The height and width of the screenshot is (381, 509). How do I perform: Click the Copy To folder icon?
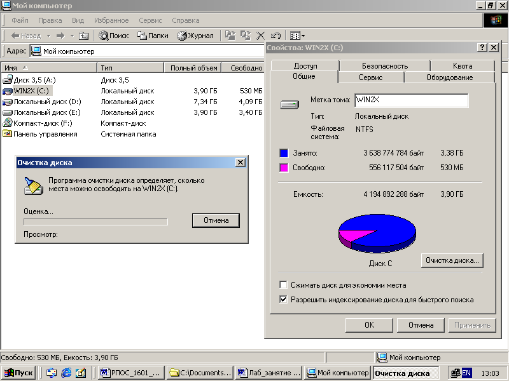[246, 36]
